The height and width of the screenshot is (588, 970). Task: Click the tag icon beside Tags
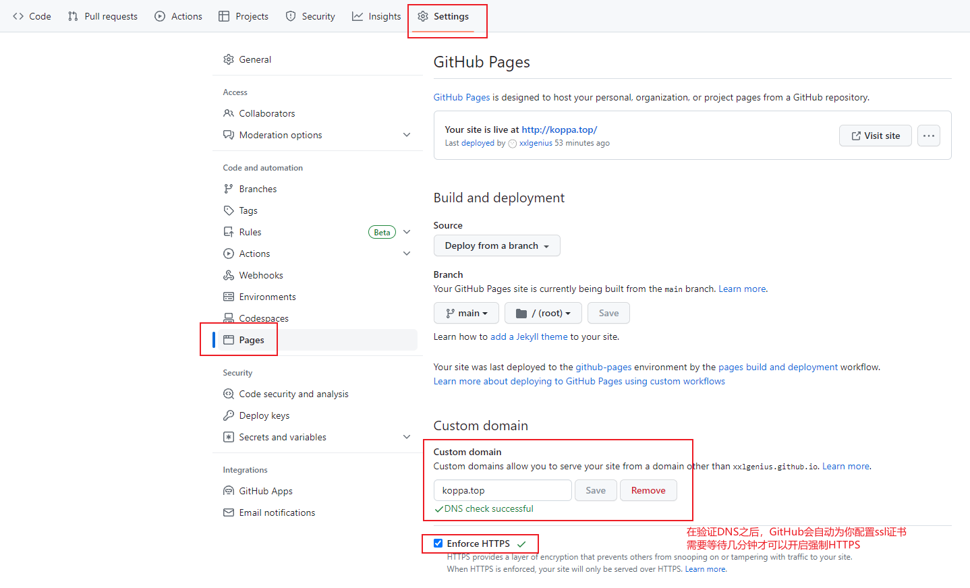[229, 210]
